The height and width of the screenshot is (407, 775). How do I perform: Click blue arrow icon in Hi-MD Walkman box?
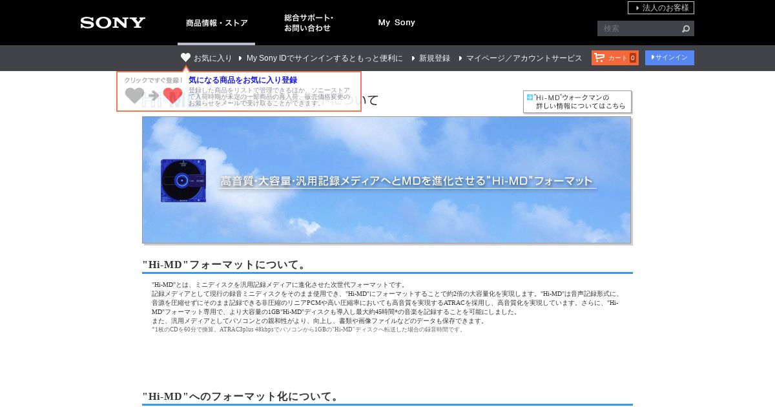(530, 97)
